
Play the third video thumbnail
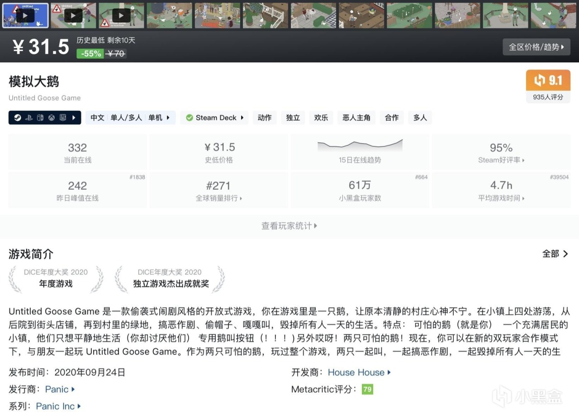[121, 16]
